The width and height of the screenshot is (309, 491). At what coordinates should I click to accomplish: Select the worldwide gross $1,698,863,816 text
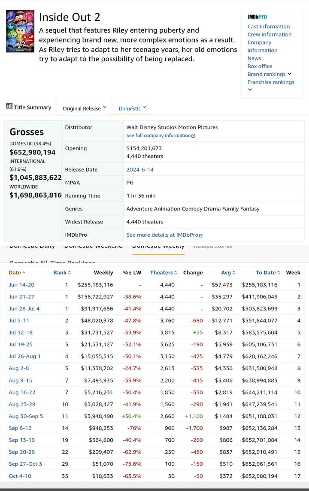tap(36, 195)
